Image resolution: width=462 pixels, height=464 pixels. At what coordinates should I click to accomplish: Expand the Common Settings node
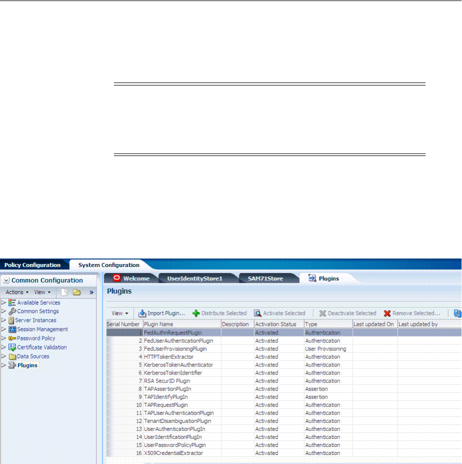point(4,311)
